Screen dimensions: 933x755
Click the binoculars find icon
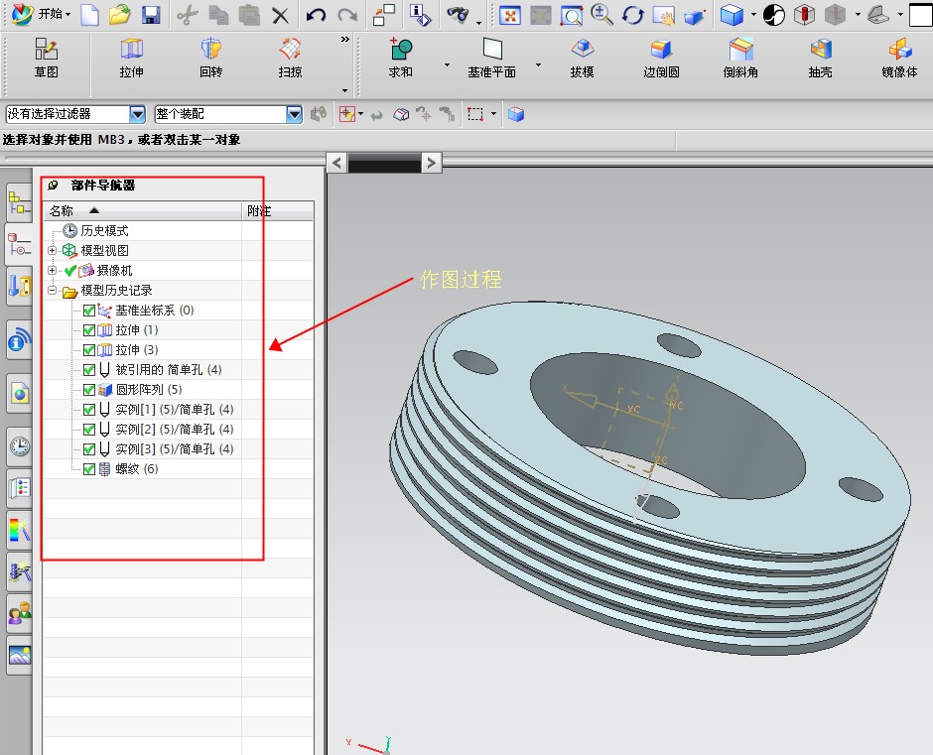click(458, 14)
